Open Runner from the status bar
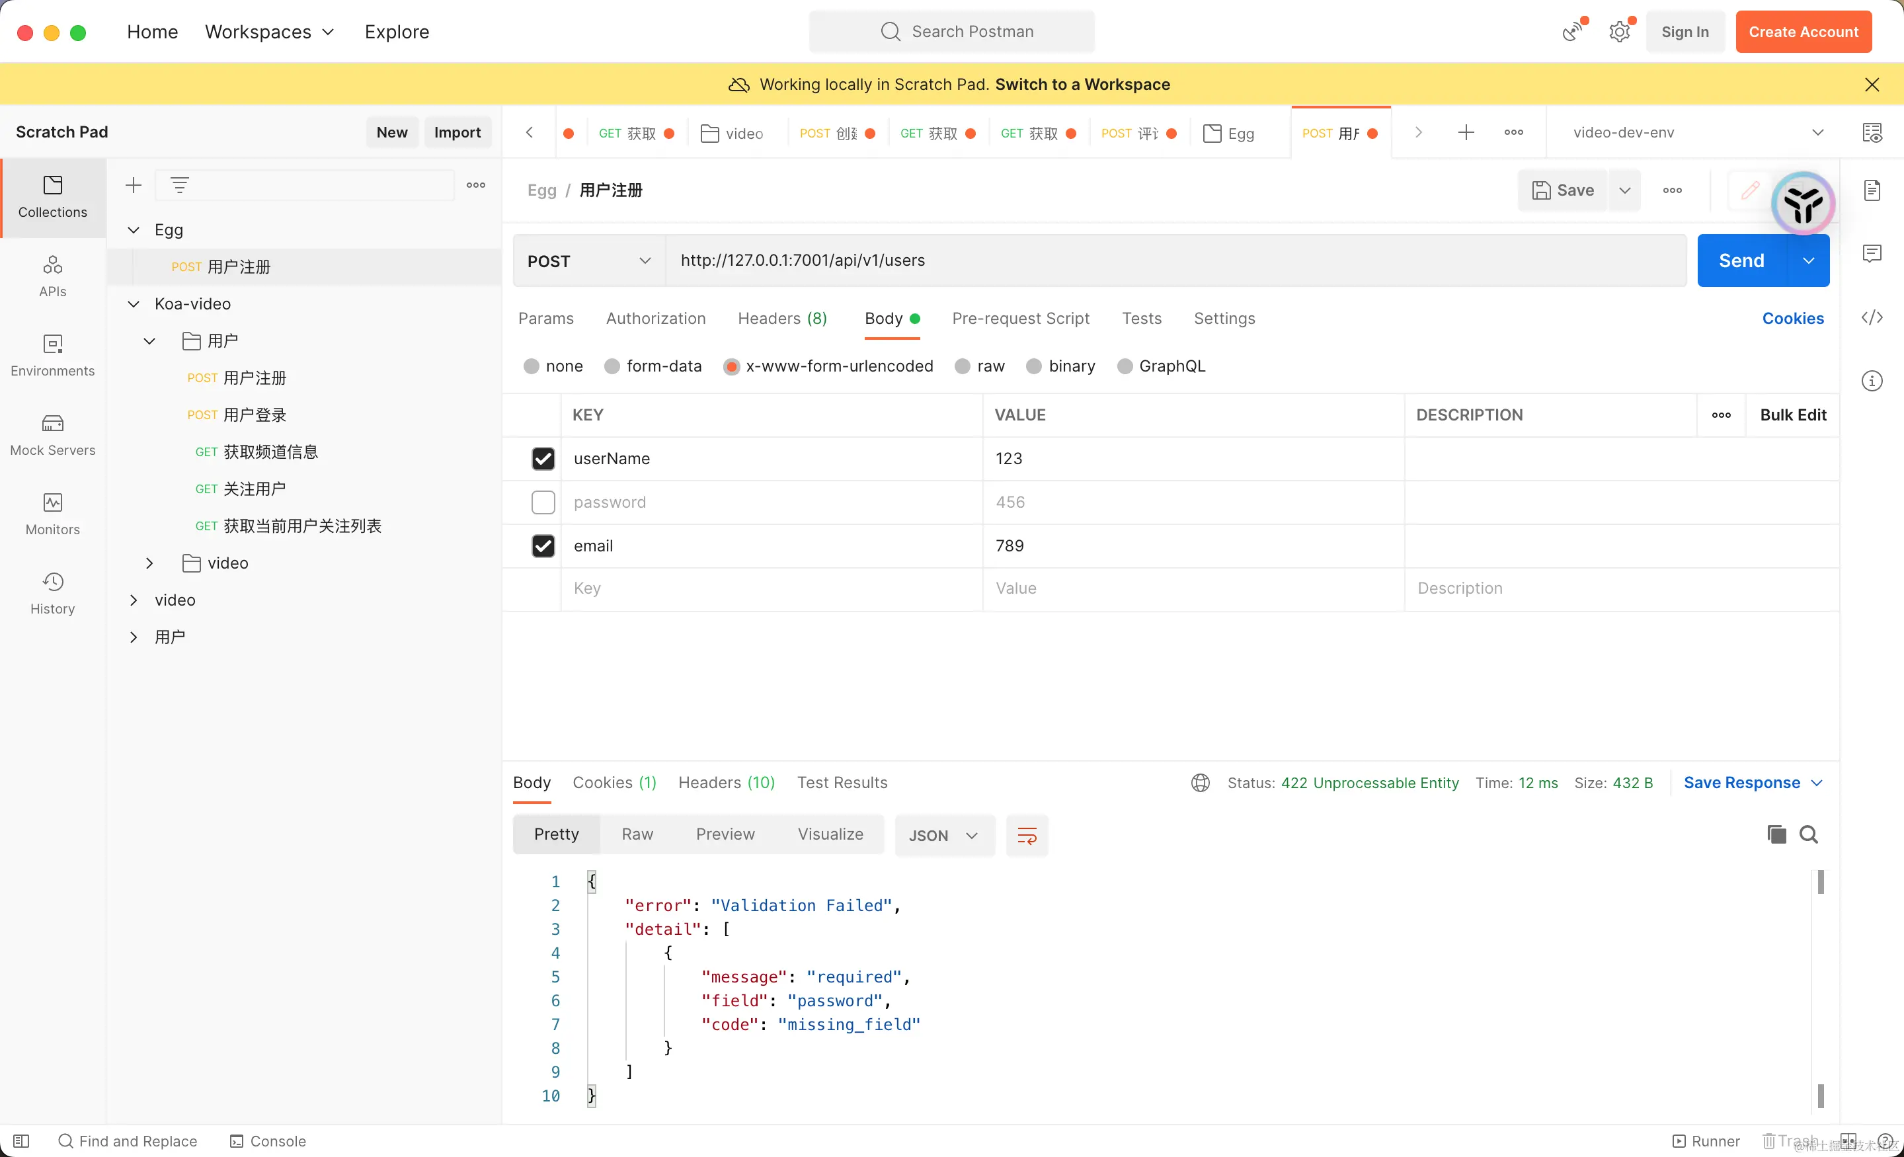The width and height of the screenshot is (1904, 1157). [x=1706, y=1142]
